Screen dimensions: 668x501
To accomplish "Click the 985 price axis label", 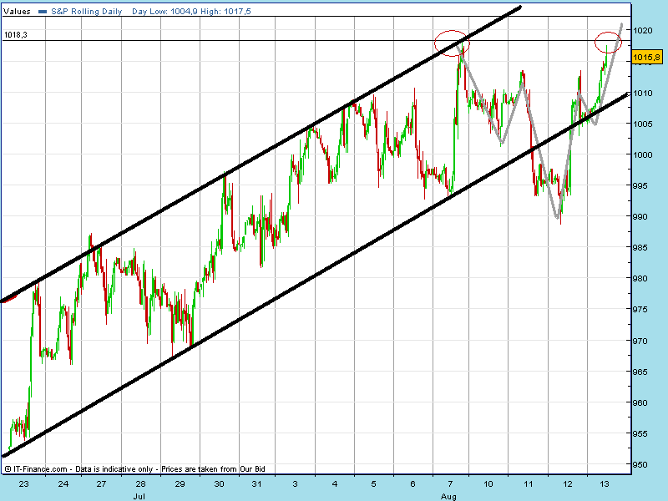I will coord(640,248).
